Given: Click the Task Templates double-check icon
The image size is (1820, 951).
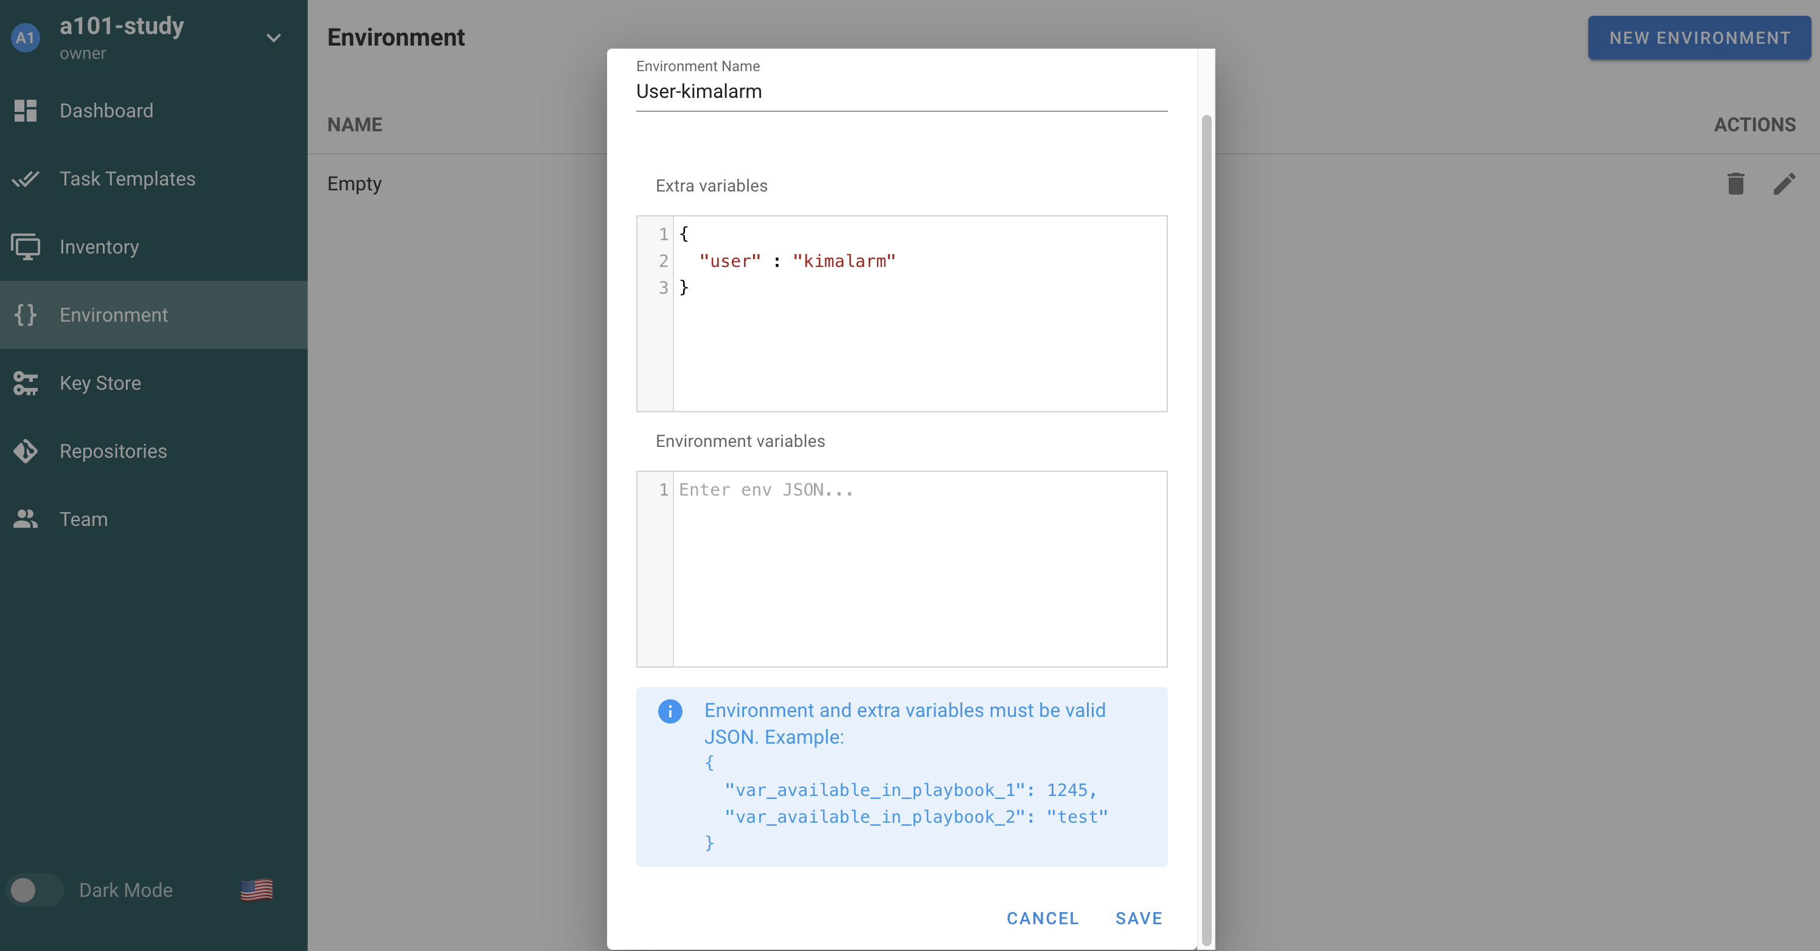Looking at the screenshot, I should pos(26,179).
